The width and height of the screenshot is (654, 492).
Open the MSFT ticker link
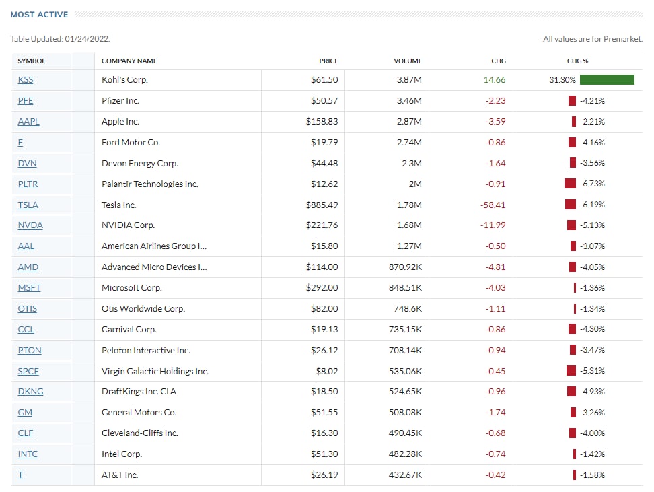[29, 288]
